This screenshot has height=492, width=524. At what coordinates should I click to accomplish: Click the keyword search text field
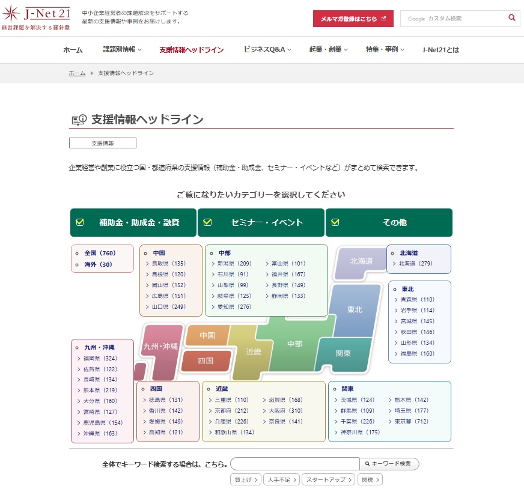pyautogui.click(x=294, y=464)
